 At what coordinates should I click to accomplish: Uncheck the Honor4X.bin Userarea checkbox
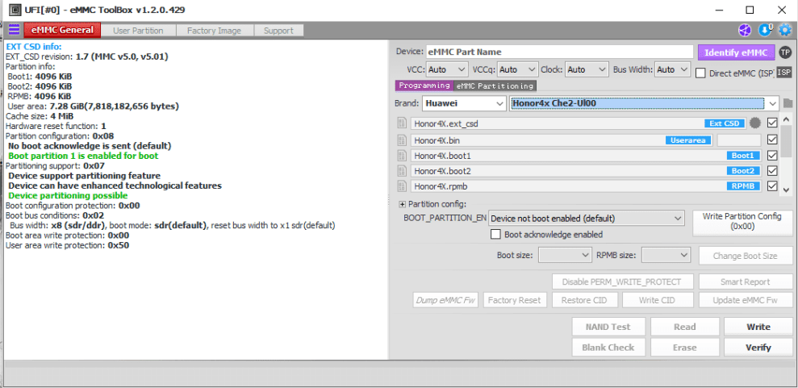pos(772,140)
